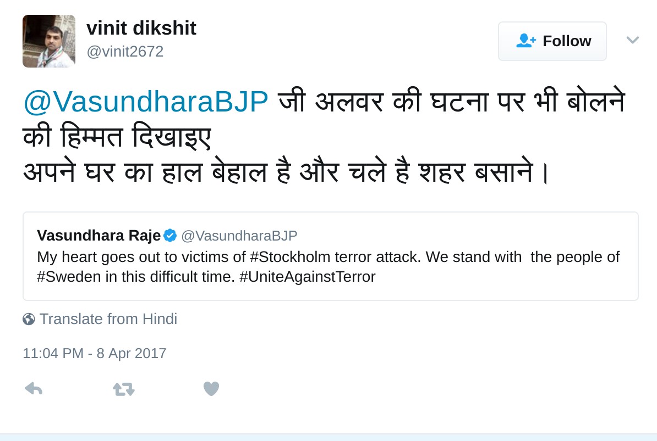Image resolution: width=657 pixels, height=441 pixels.
Task: Click the reply arrow icon
Action: (34, 389)
